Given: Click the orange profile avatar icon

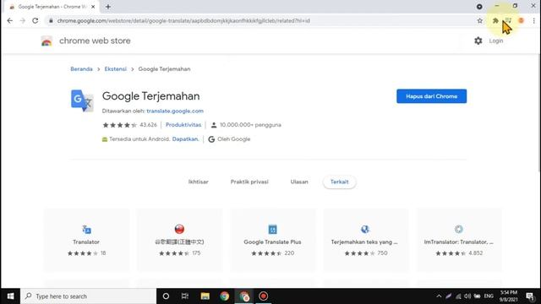Looking at the screenshot, I should point(521,20).
